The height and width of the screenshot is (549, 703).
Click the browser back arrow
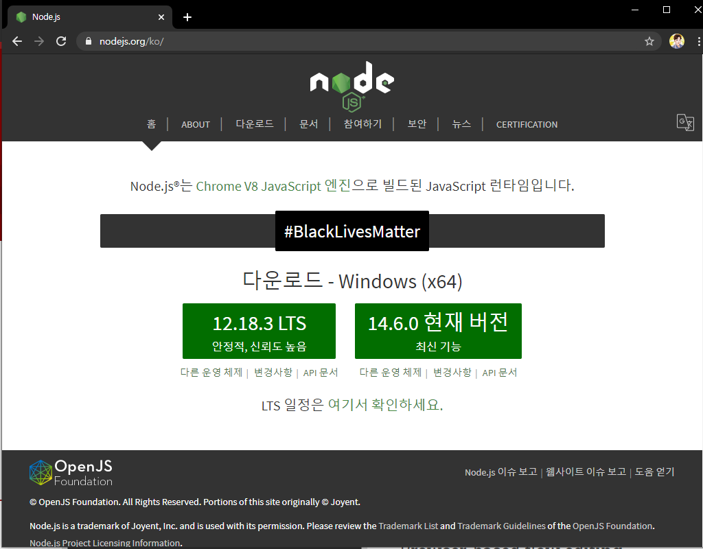click(17, 41)
